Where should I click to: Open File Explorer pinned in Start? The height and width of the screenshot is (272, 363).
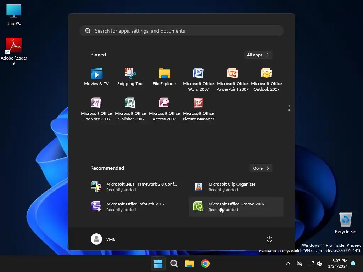164,77
